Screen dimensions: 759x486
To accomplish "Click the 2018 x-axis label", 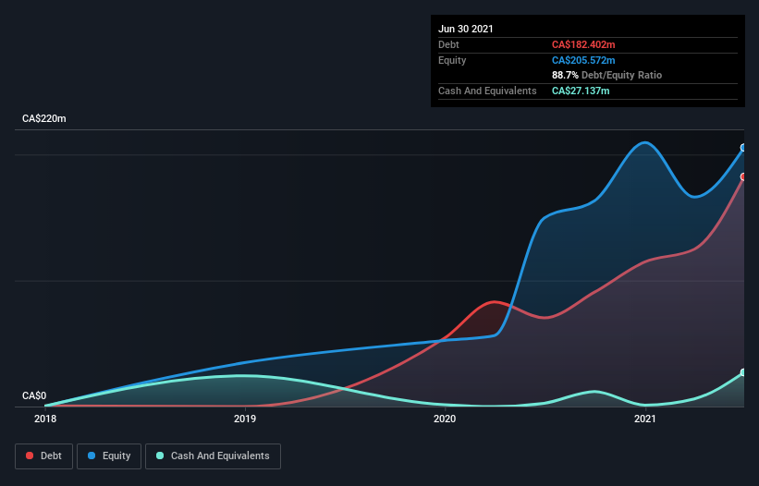I will 45,419.
